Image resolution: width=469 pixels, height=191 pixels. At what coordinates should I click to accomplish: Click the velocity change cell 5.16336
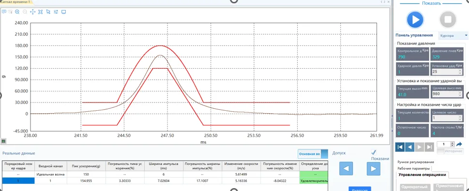[x=241, y=180]
